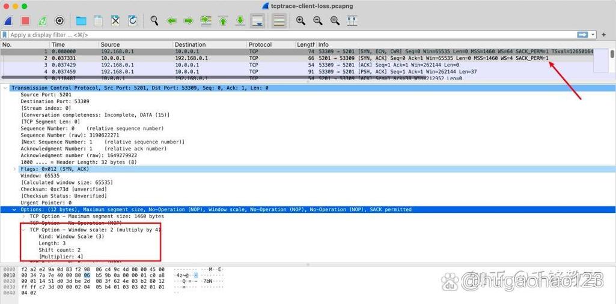
Task: Go back in packet history
Action: [x=172, y=20]
